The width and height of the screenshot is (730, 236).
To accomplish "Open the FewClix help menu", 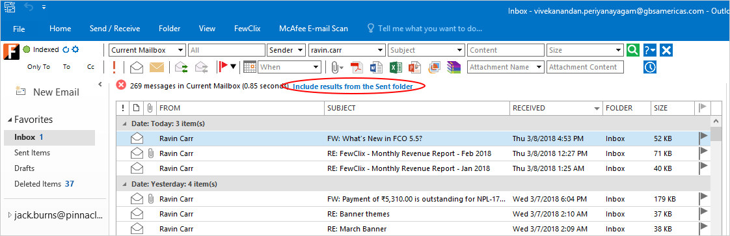I will (650, 50).
